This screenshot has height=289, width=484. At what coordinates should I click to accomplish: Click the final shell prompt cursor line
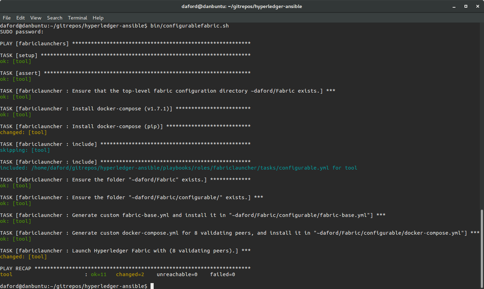coord(77,286)
